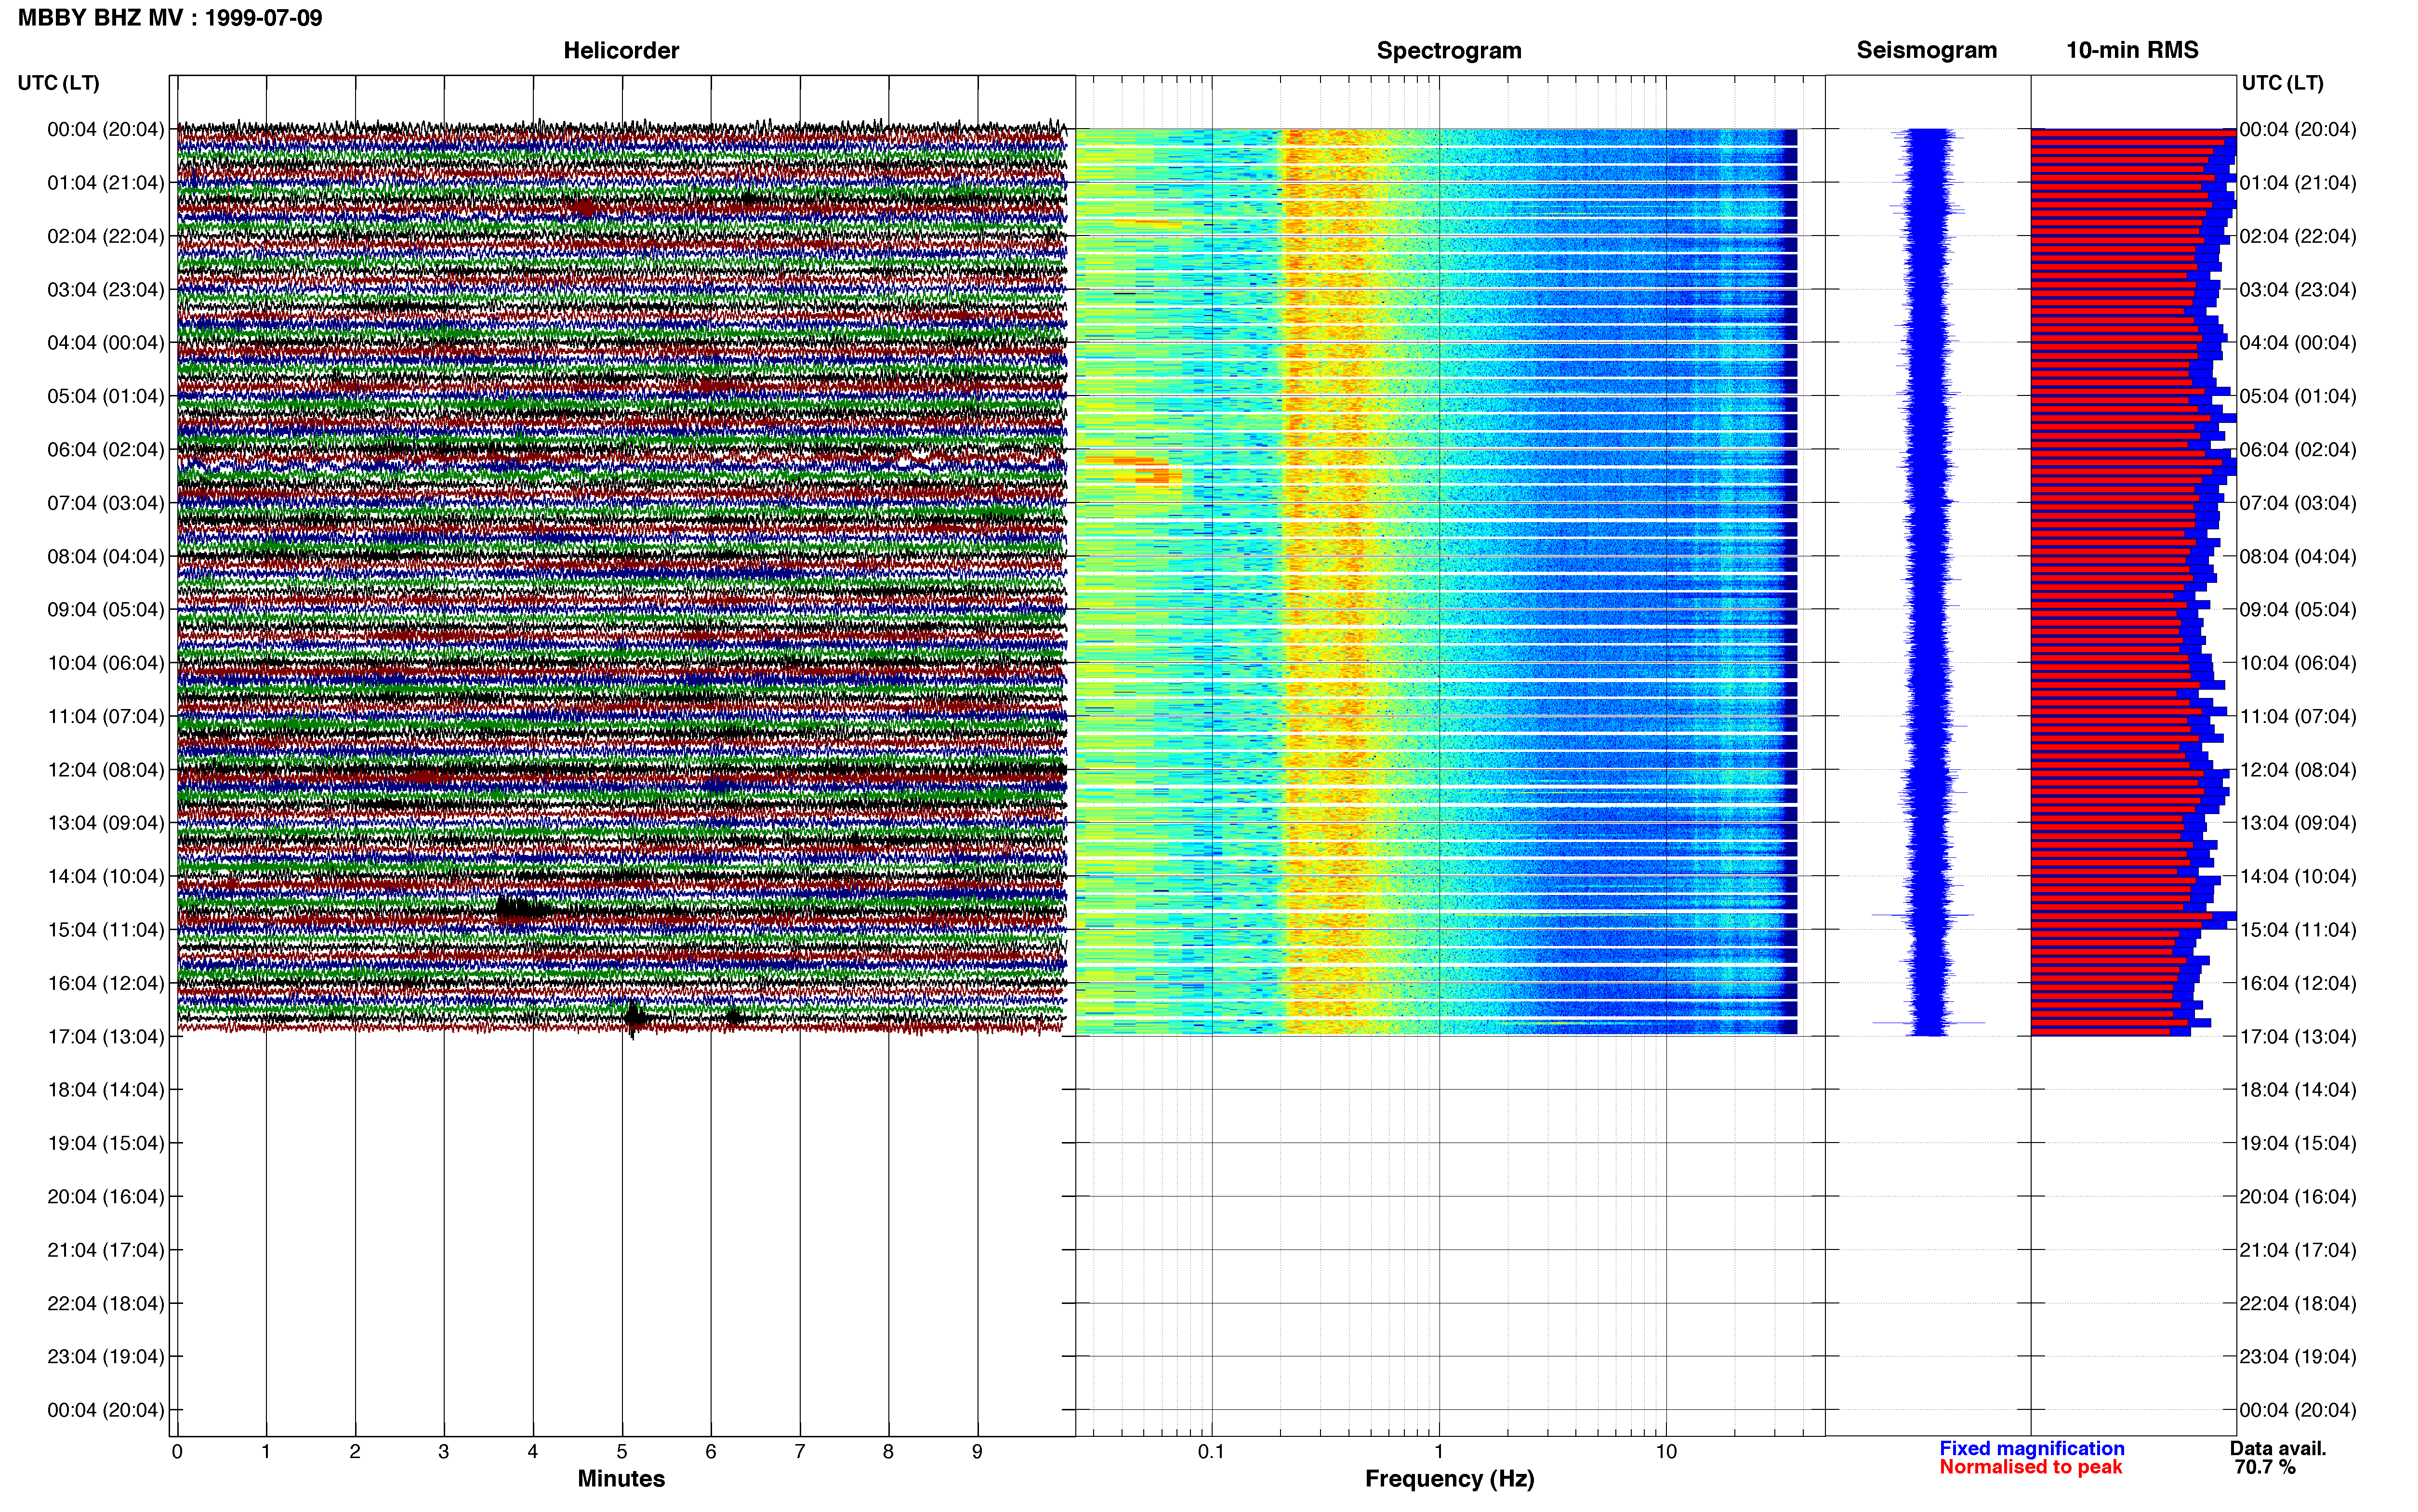Click the red 'Normalised to peak' legend
Screen dimensions: 2418x1512
tap(2030, 1468)
